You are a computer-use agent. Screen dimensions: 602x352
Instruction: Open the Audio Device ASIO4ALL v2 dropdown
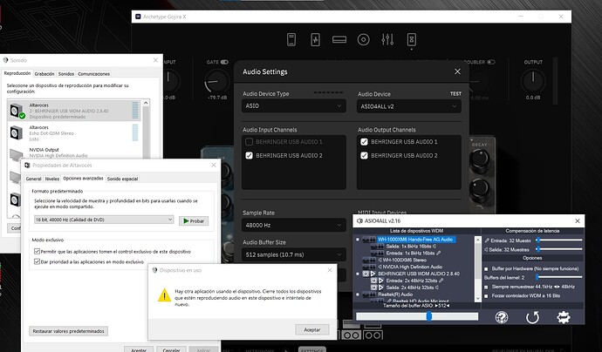click(409, 106)
